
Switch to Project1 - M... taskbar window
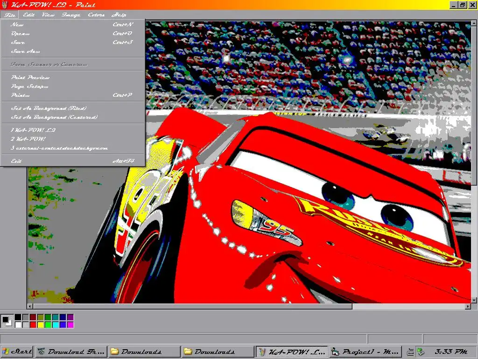pos(365,352)
